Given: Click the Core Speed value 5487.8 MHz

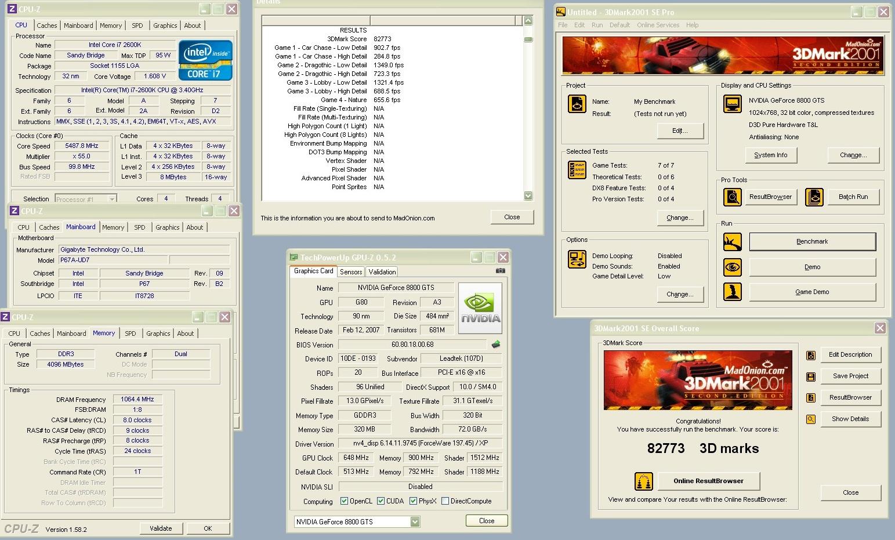Looking at the screenshot, I should tap(82, 146).
